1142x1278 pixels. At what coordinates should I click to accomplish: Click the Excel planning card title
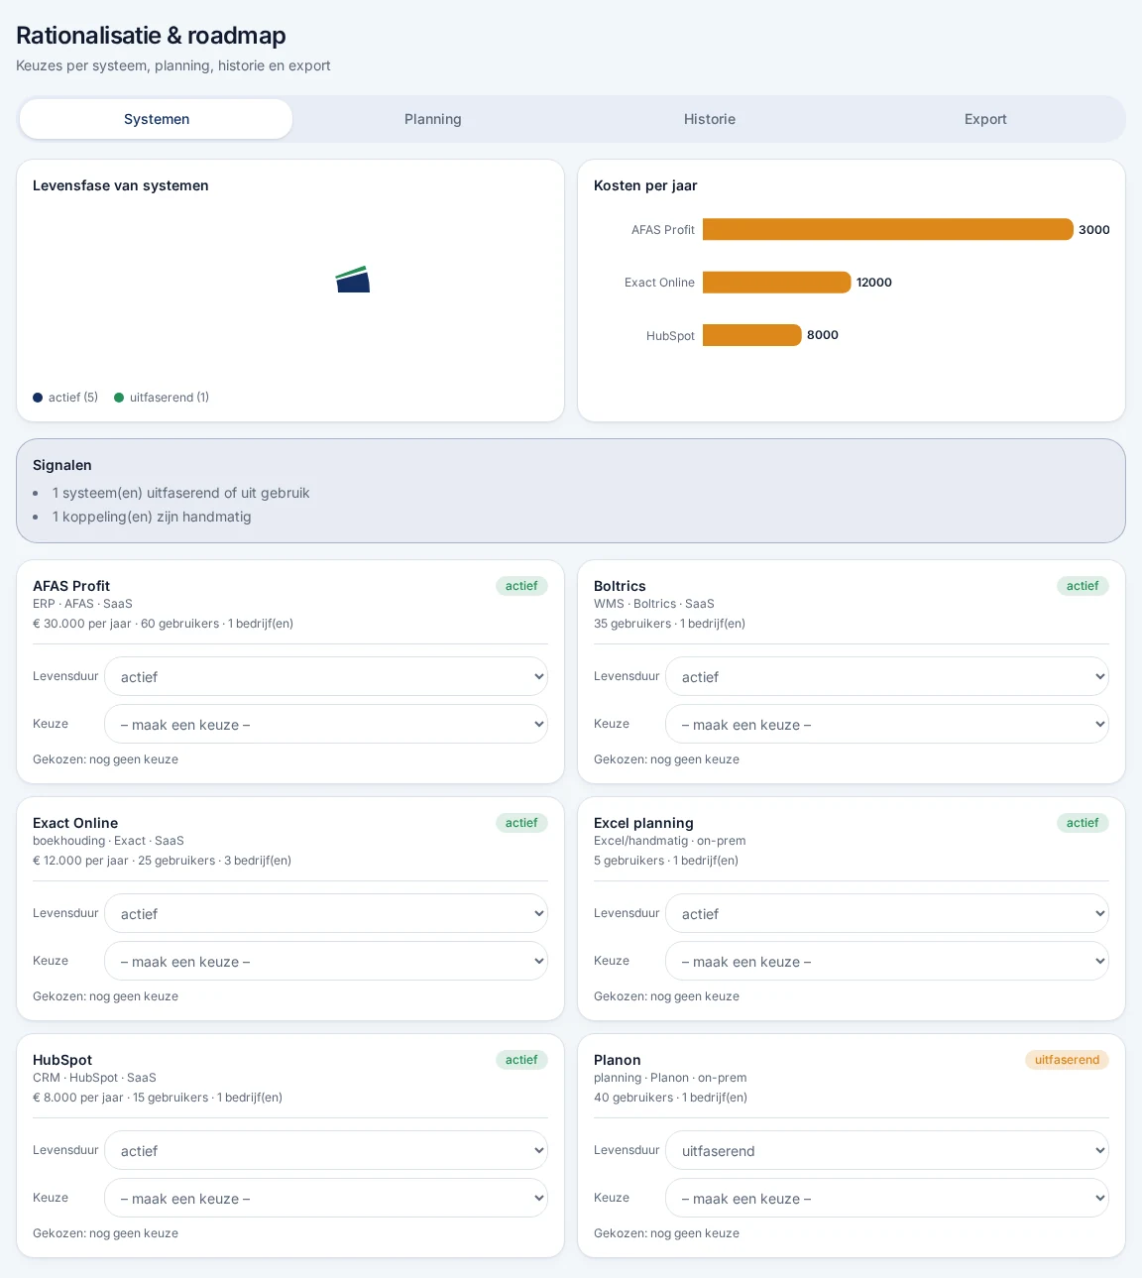click(643, 823)
